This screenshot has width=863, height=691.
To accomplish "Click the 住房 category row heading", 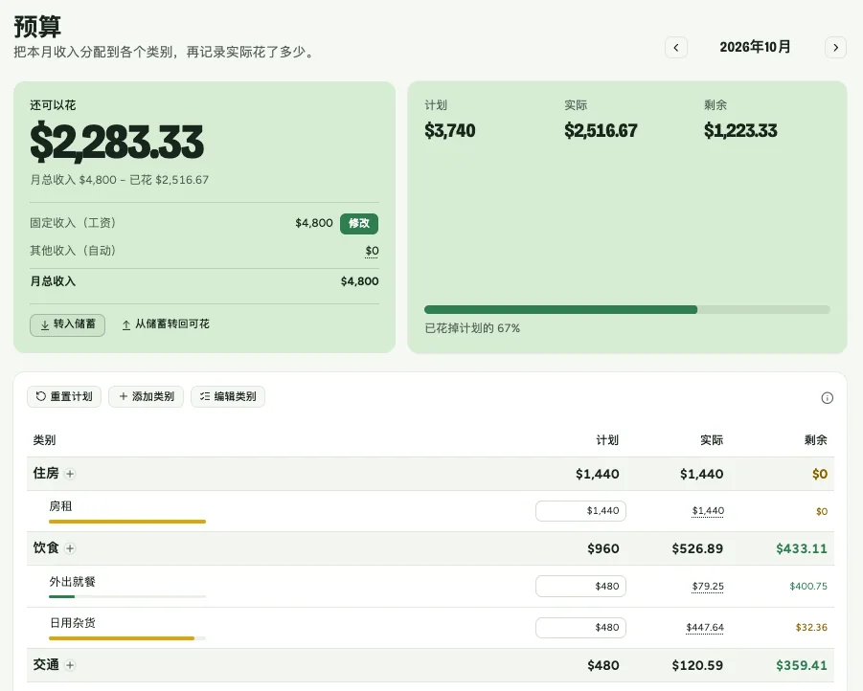I will (46, 474).
